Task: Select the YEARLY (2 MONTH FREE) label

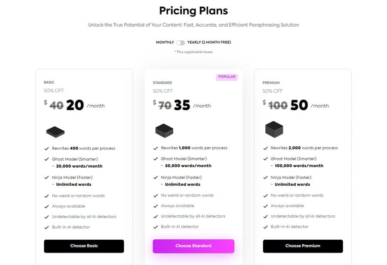Action: pos(209,42)
